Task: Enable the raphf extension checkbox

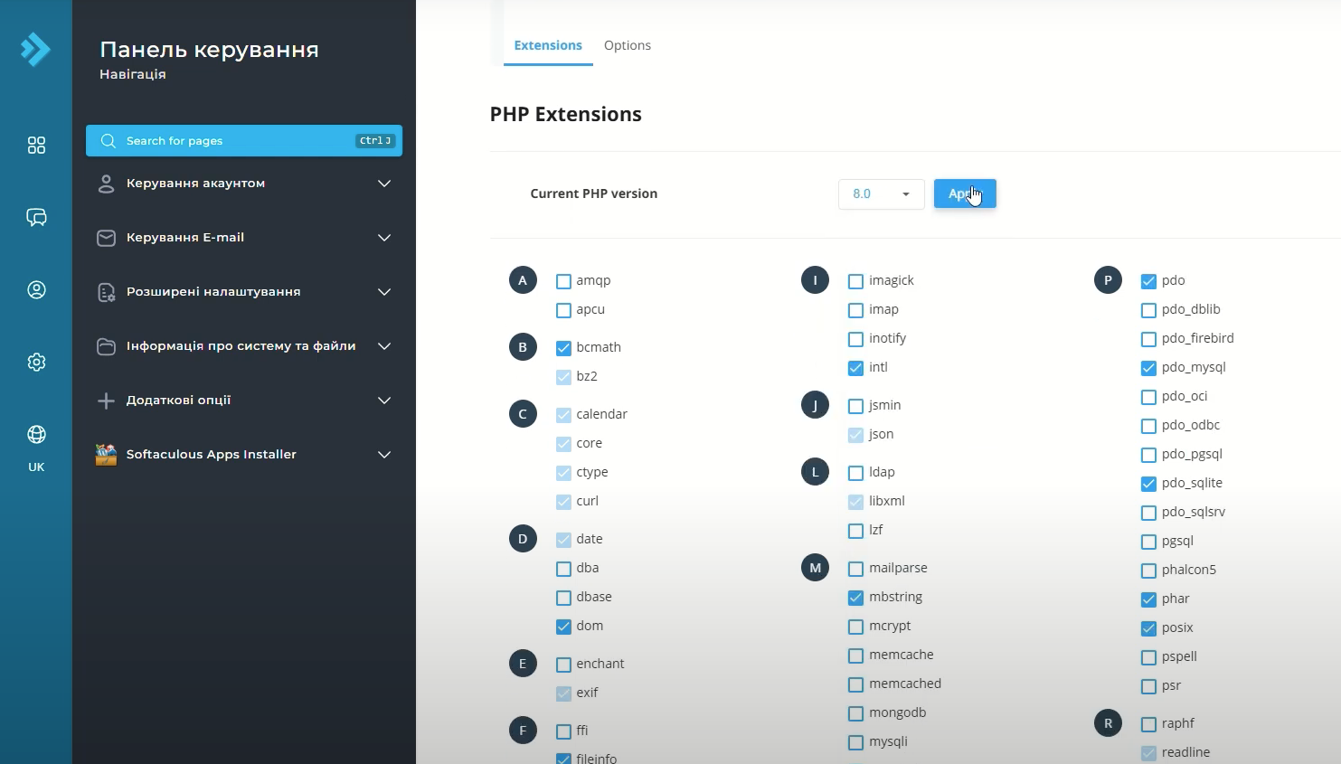Action: [x=1148, y=724]
